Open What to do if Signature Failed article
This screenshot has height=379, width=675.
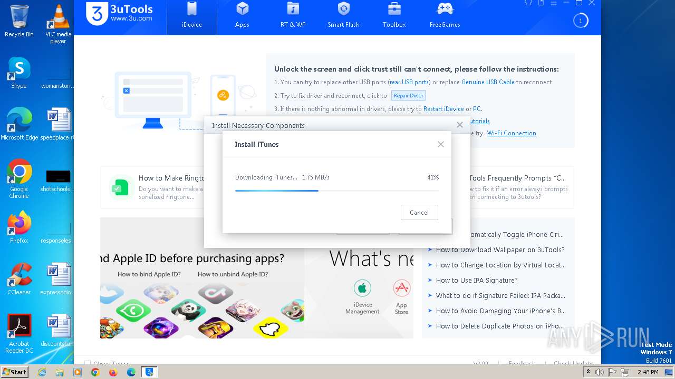500,296
